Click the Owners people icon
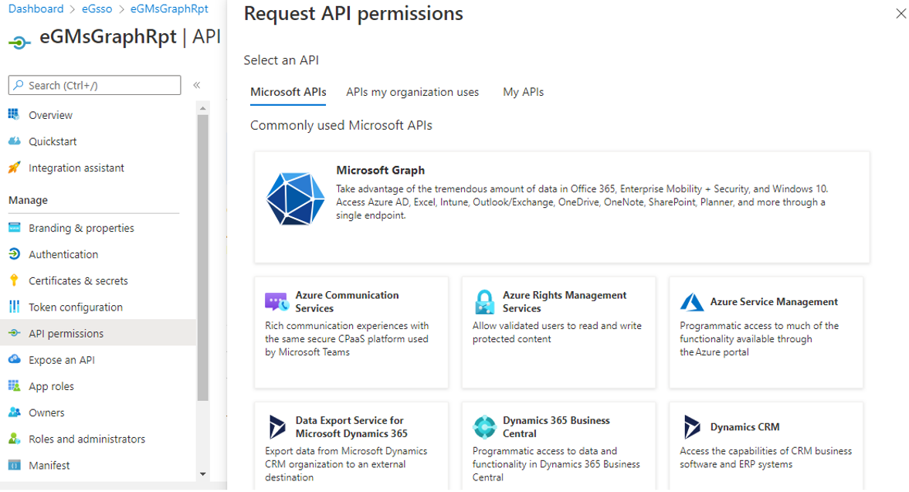The image size is (909, 492). click(x=14, y=412)
